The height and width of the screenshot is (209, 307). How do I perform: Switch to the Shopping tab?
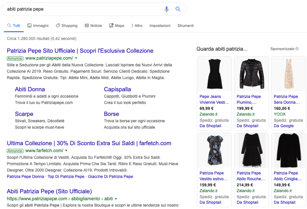coord(67,26)
